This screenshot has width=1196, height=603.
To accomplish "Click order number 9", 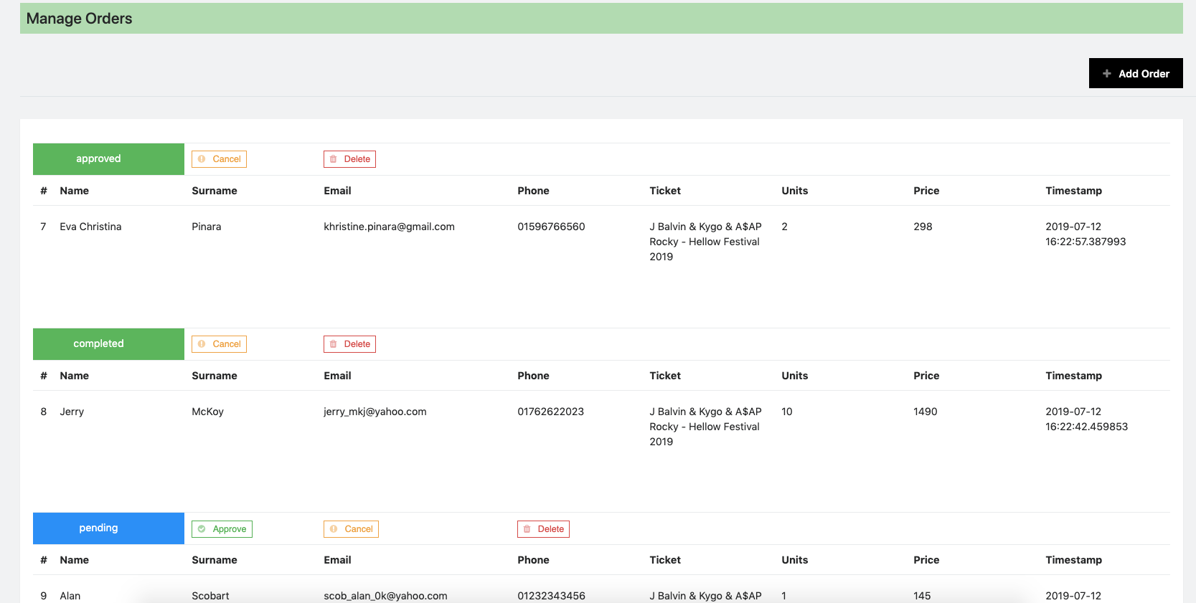I will point(43,596).
